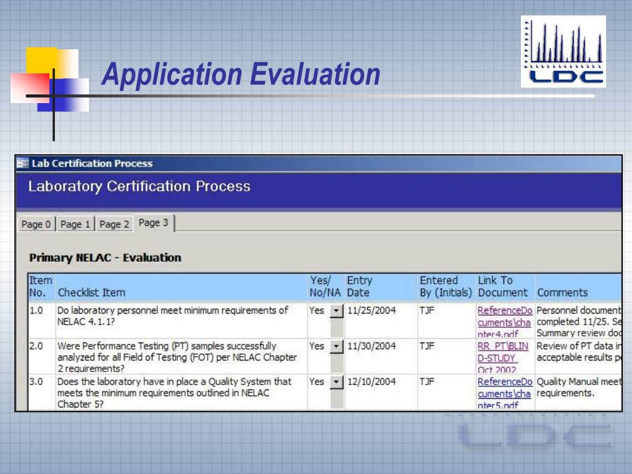Open the ReferenceDocuments chapter4.pdf link
The image size is (632, 474).
pos(505,322)
